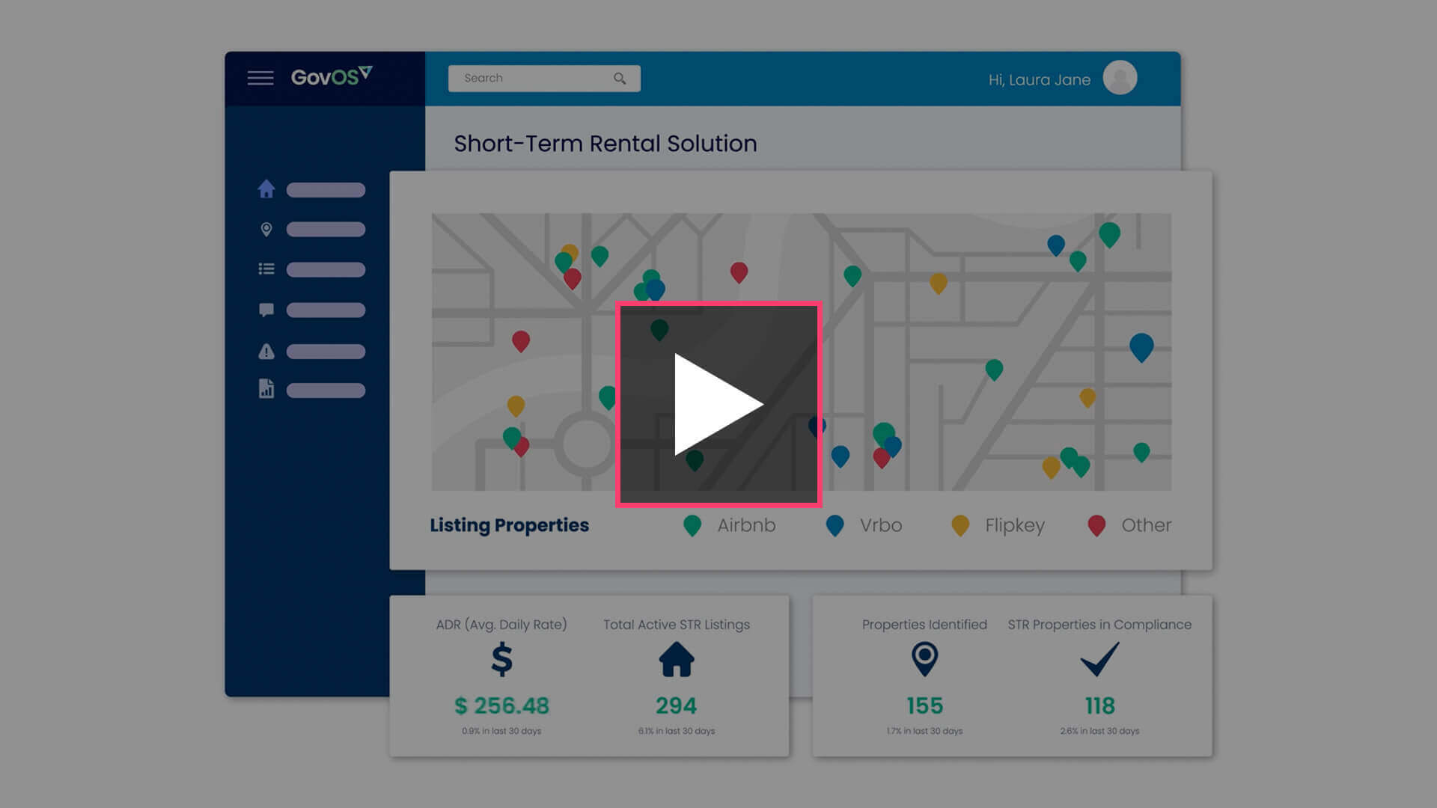Click the menu item bar beside warning icon

pos(326,352)
